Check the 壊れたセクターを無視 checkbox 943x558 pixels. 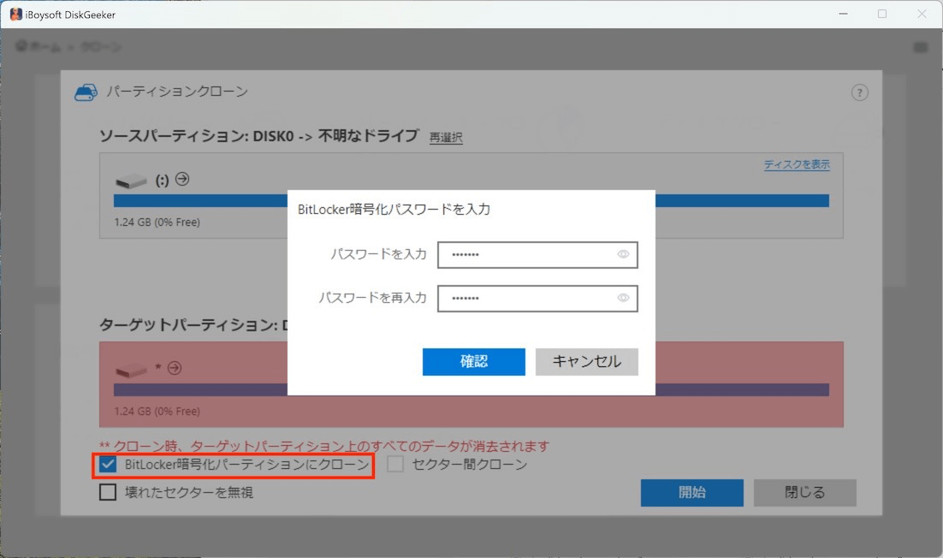(108, 492)
